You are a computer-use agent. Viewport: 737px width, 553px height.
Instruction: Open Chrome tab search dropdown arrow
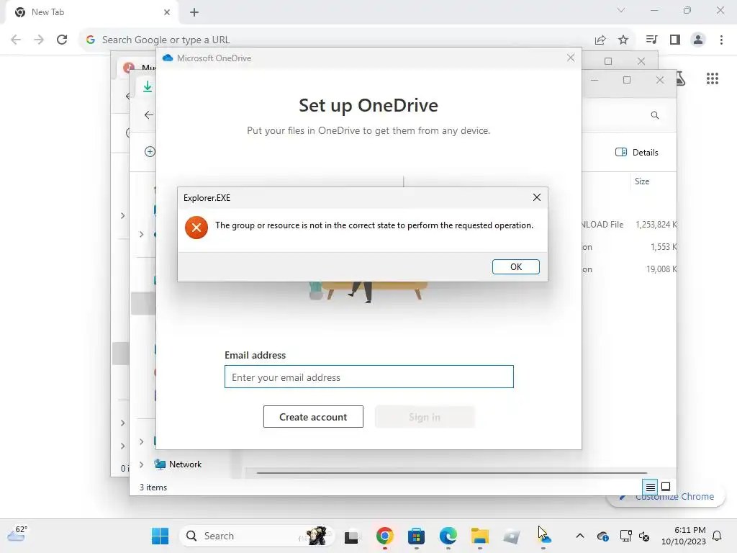click(x=621, y=10)
